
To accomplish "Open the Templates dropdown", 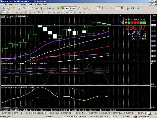I will tap(140, 8).
